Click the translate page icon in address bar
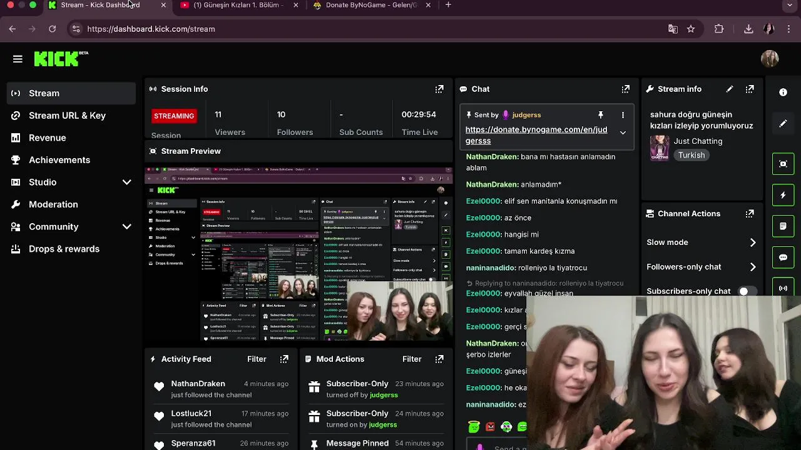The image size is (801, 450). [673, 29]
